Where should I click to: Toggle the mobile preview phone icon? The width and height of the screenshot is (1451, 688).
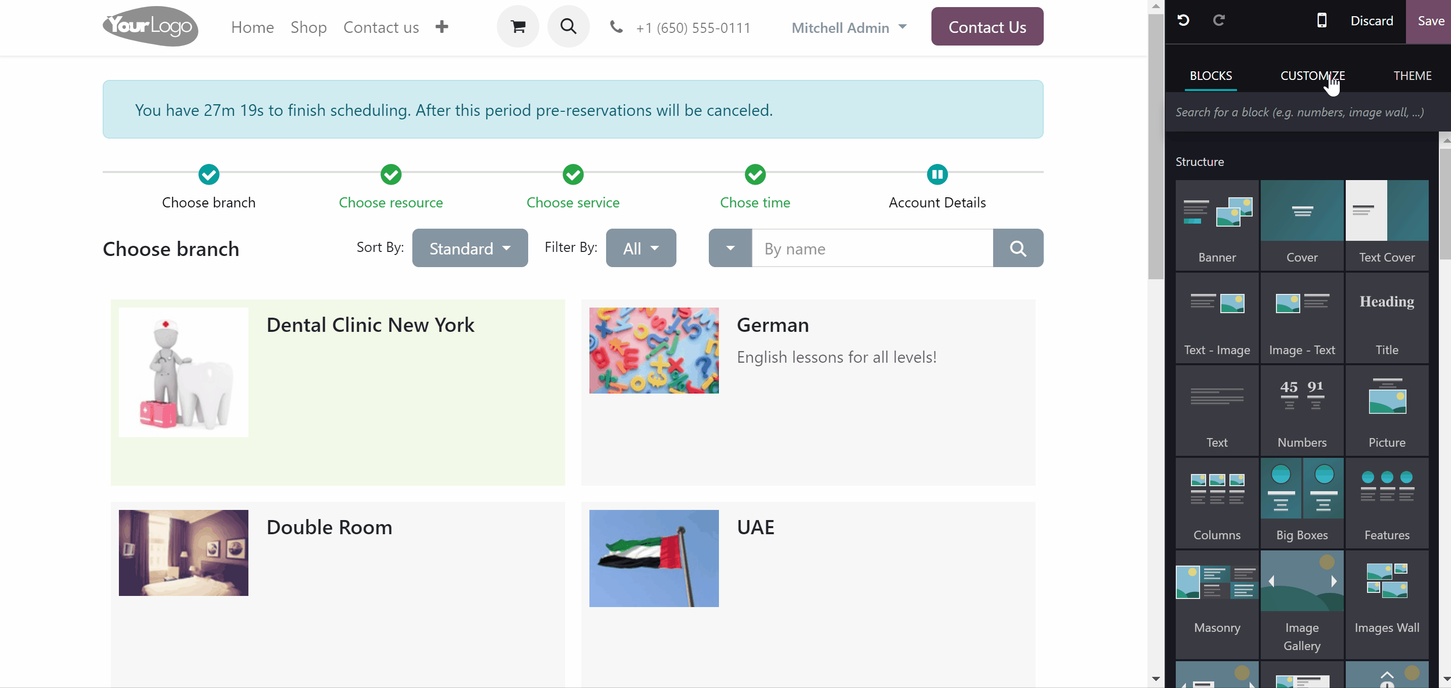point(1321,21)
